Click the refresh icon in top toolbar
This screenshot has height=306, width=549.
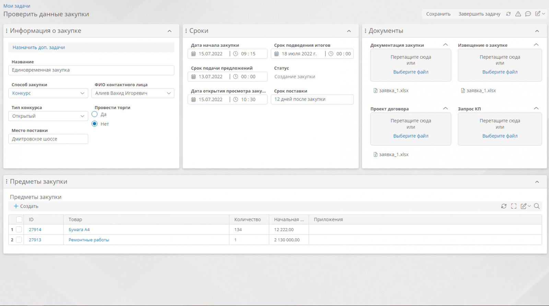pos(508,14)
